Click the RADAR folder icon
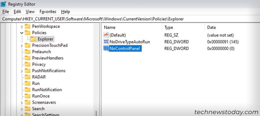Viewport: 260px width, 116px height. click(x=27, y=77)
